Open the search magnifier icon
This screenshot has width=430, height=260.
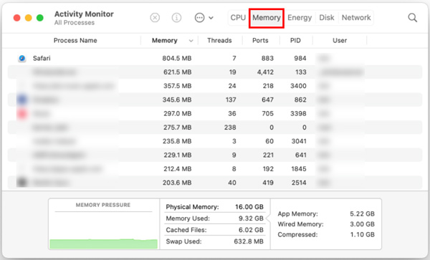413,18
